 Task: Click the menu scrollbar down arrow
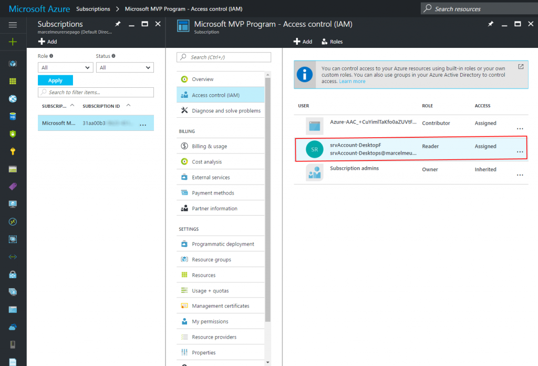(x=267, y=362)
